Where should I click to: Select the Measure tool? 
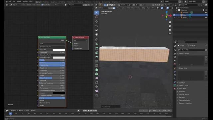(97, 44)
